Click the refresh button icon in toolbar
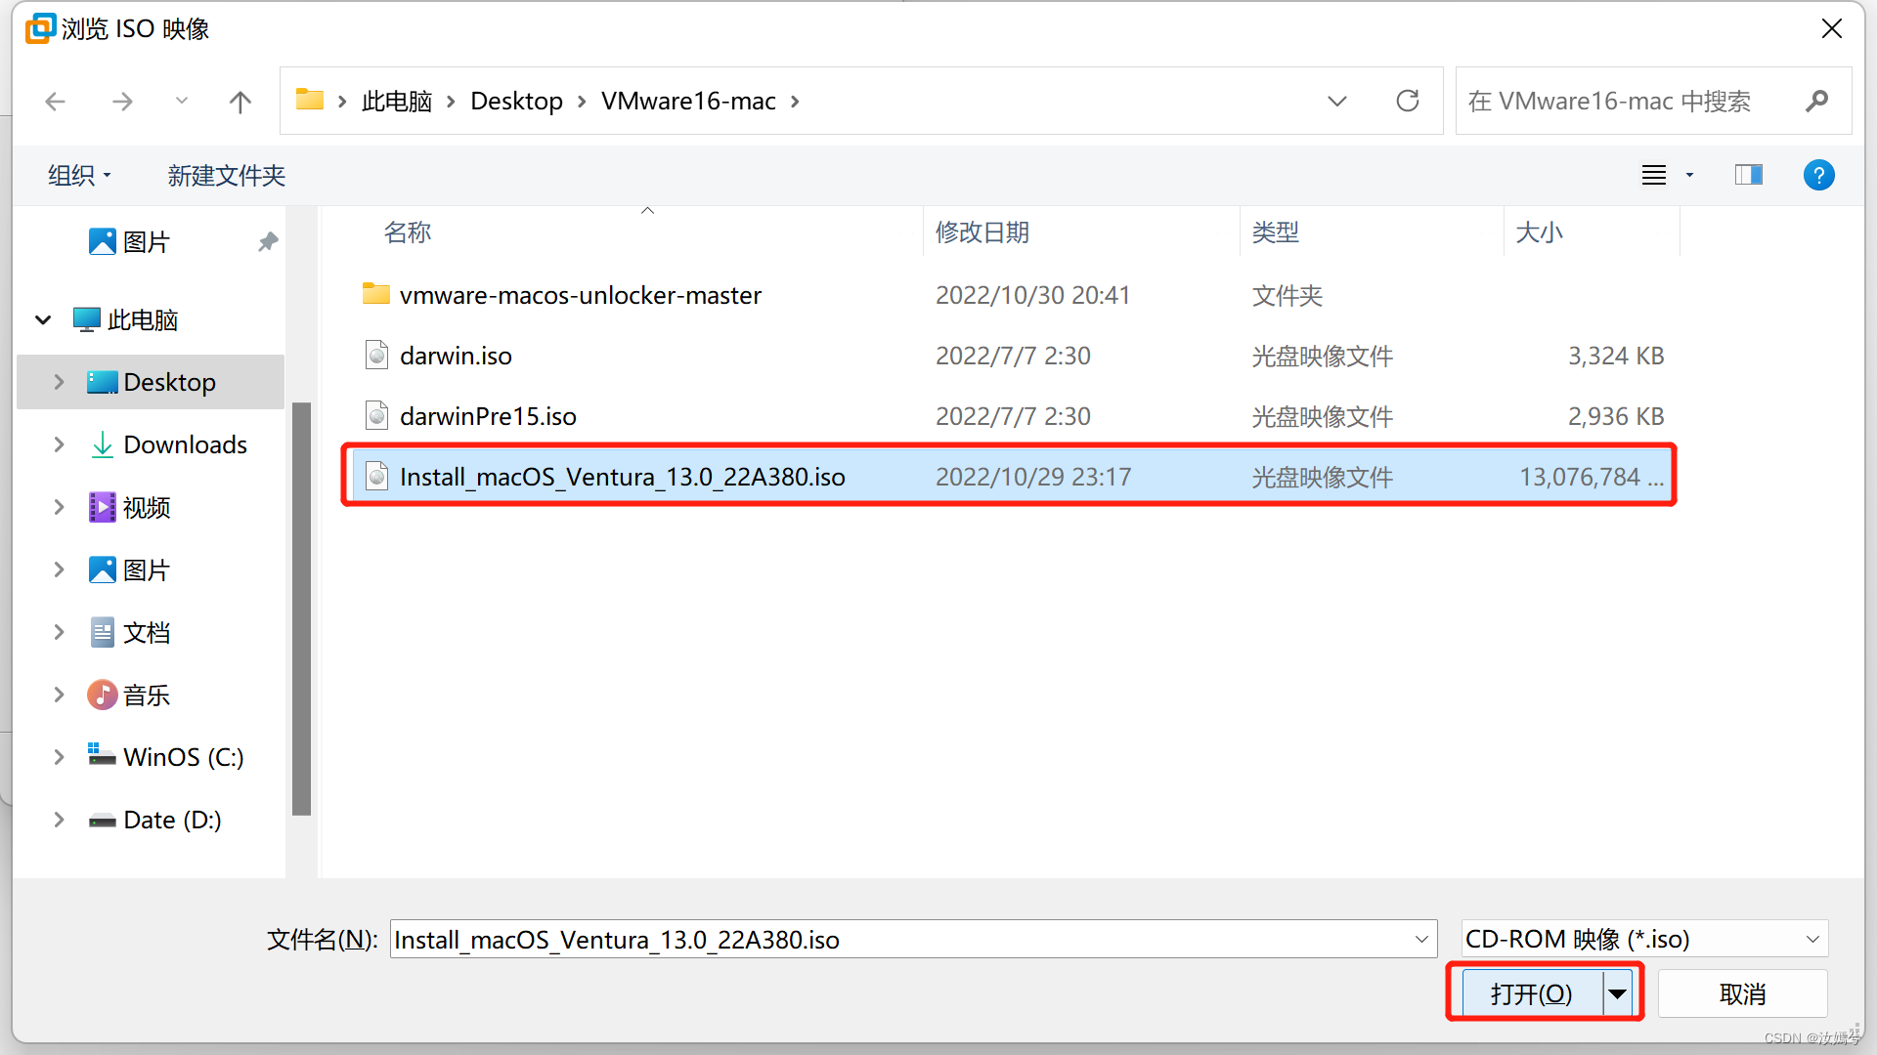The width and height of the screenshot is (1877, 1055). 1408,101
